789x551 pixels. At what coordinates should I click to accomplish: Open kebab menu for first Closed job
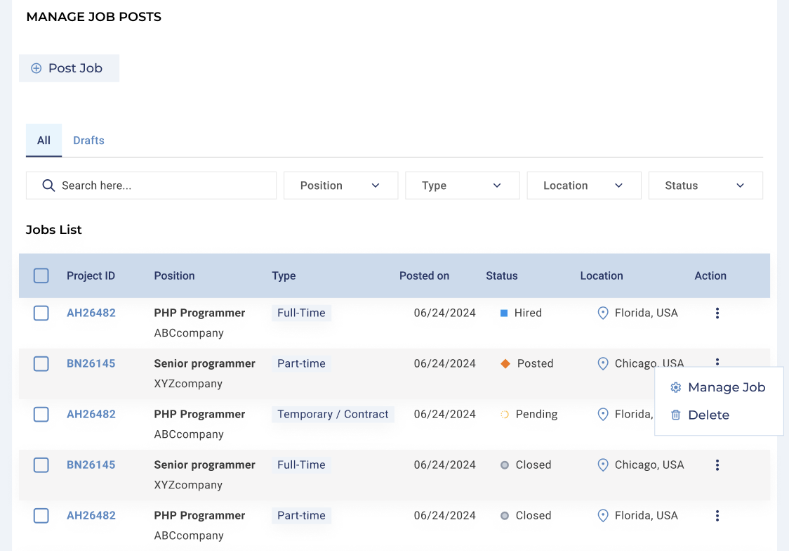point(717,465)
